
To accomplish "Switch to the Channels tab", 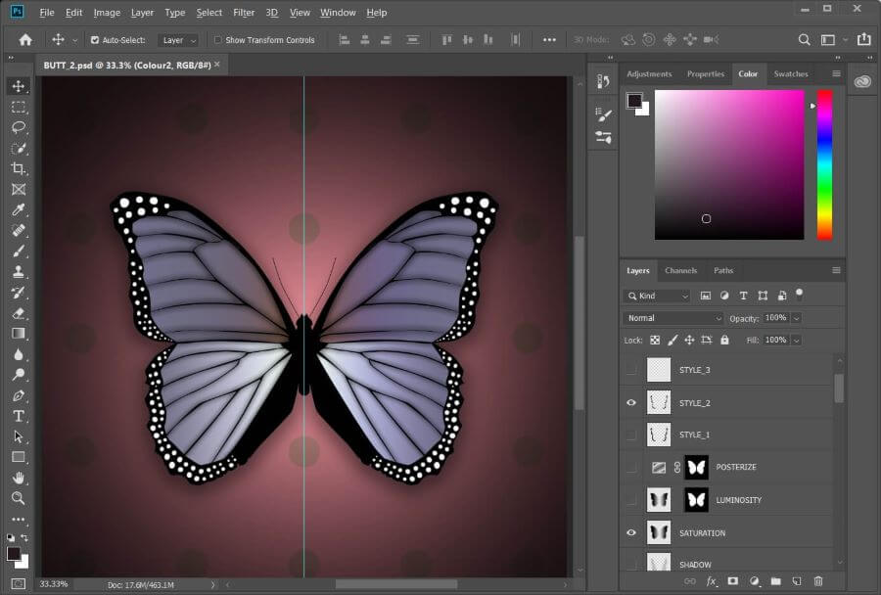I will [680, 270].
